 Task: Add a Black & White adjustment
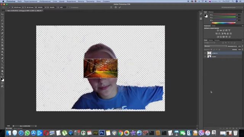(222, 33)
